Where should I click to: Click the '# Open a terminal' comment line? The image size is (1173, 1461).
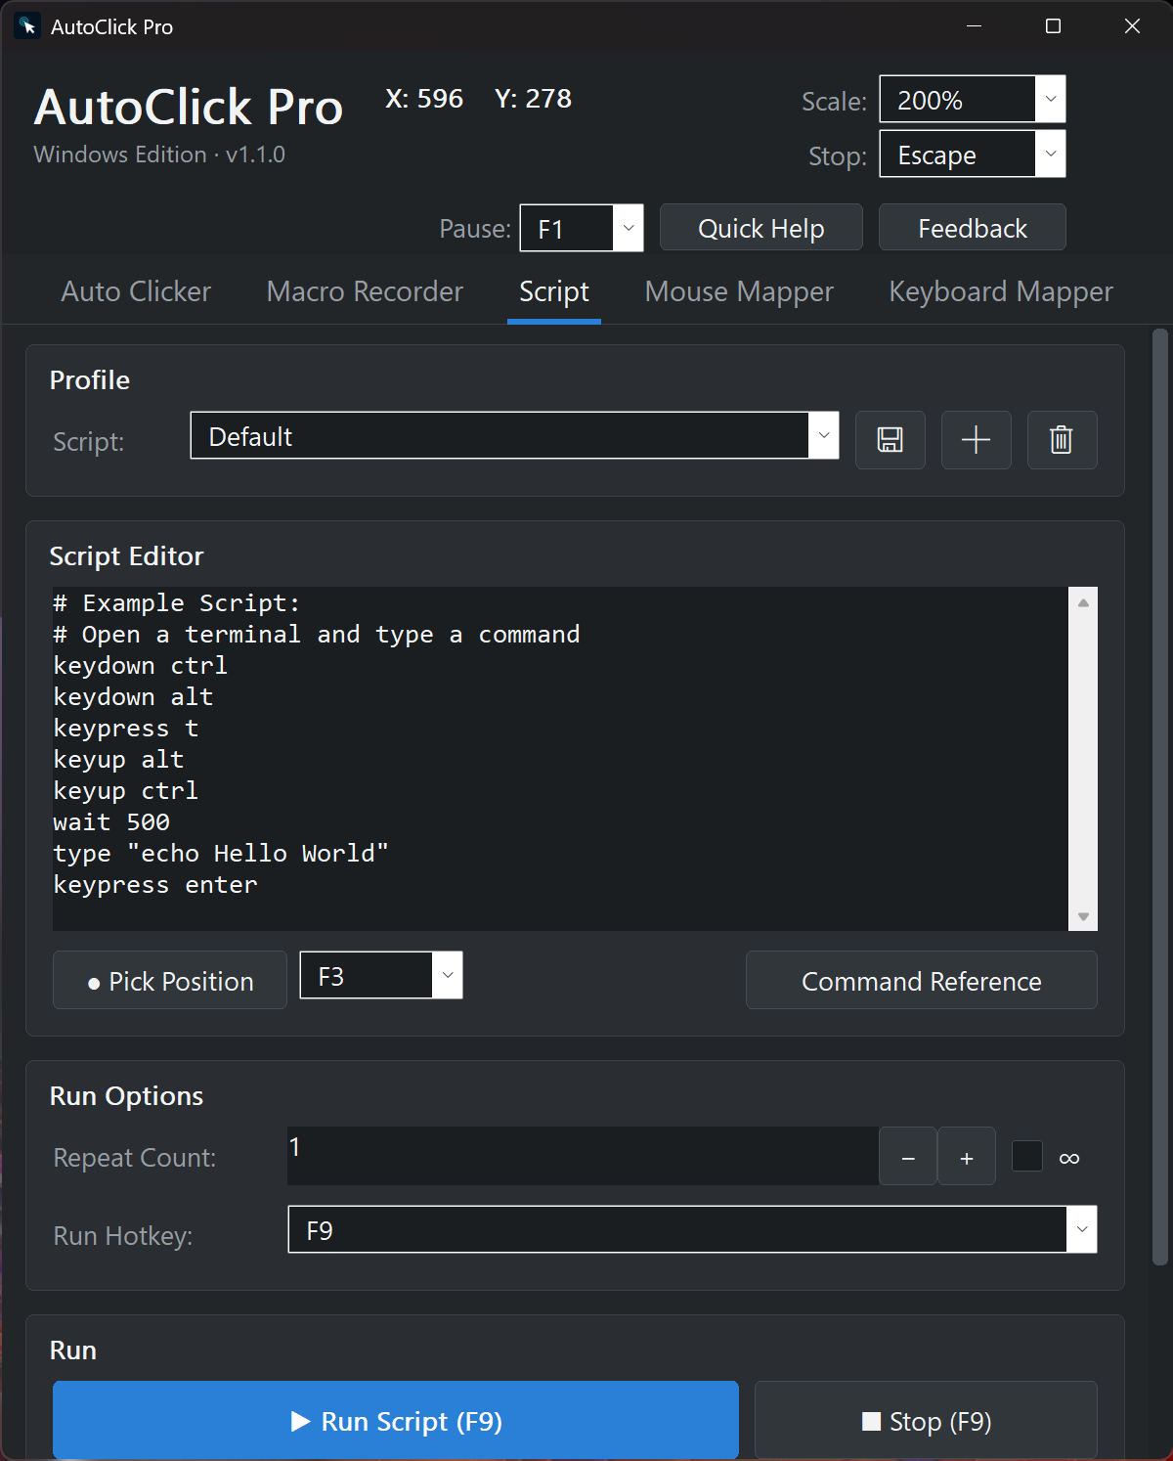[317, 635]
